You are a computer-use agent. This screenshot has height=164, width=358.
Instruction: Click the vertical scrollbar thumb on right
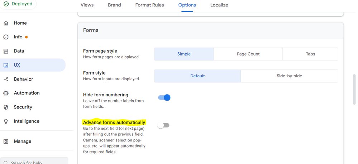point(354,89)
